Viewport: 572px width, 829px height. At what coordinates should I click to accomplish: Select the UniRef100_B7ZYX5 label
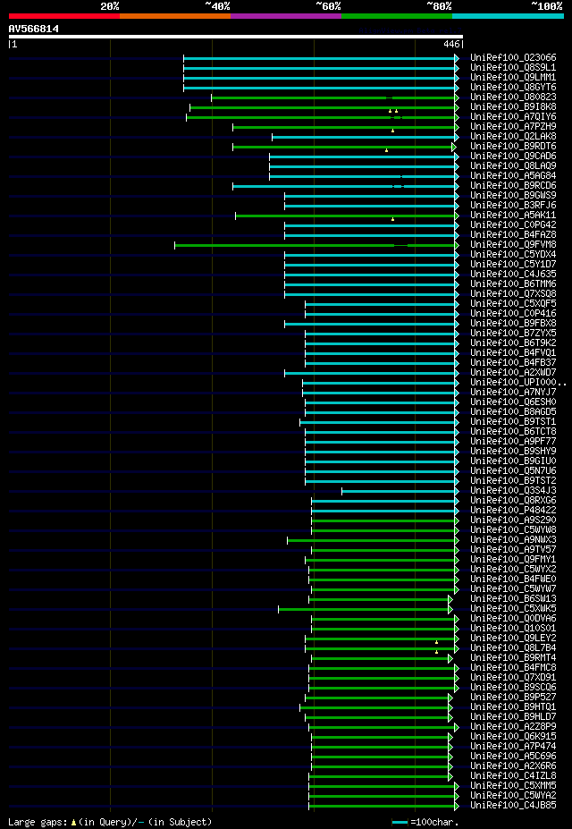point(513,333)
